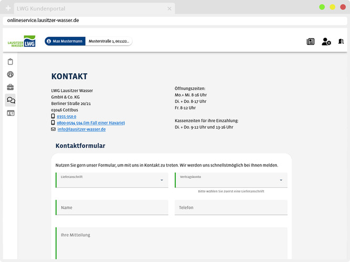Open the ID card sidebar icon
Image resolution: width=350 pixels, height=262 pixels.
pyautogui.click(x=10, y=113)
